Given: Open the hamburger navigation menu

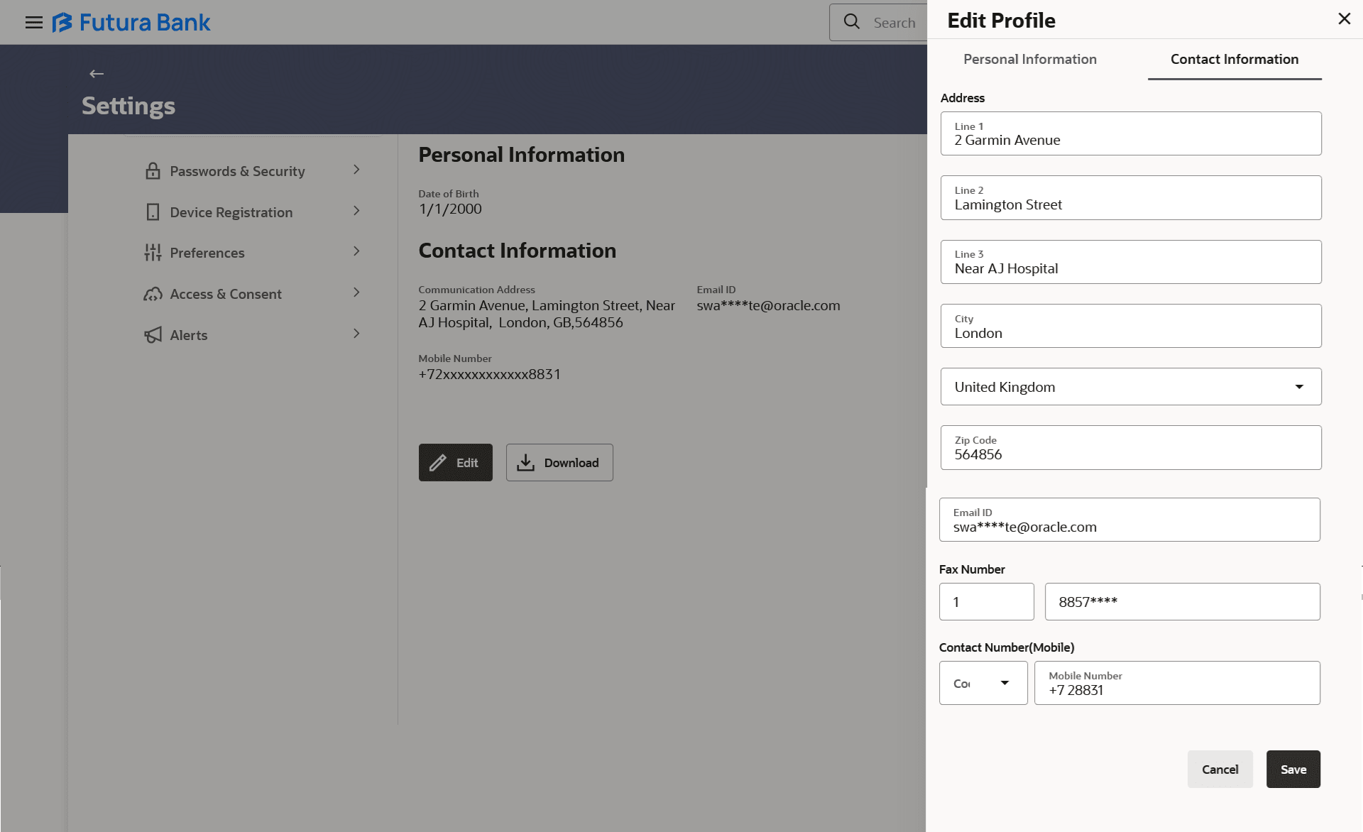Looking at the screenshot, I should point(33,22).
